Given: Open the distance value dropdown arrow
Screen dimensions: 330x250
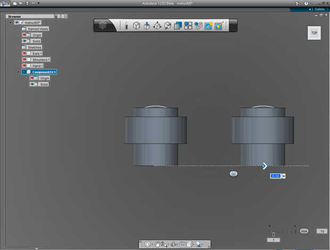Looking at the screenshot, I should 284,176.
